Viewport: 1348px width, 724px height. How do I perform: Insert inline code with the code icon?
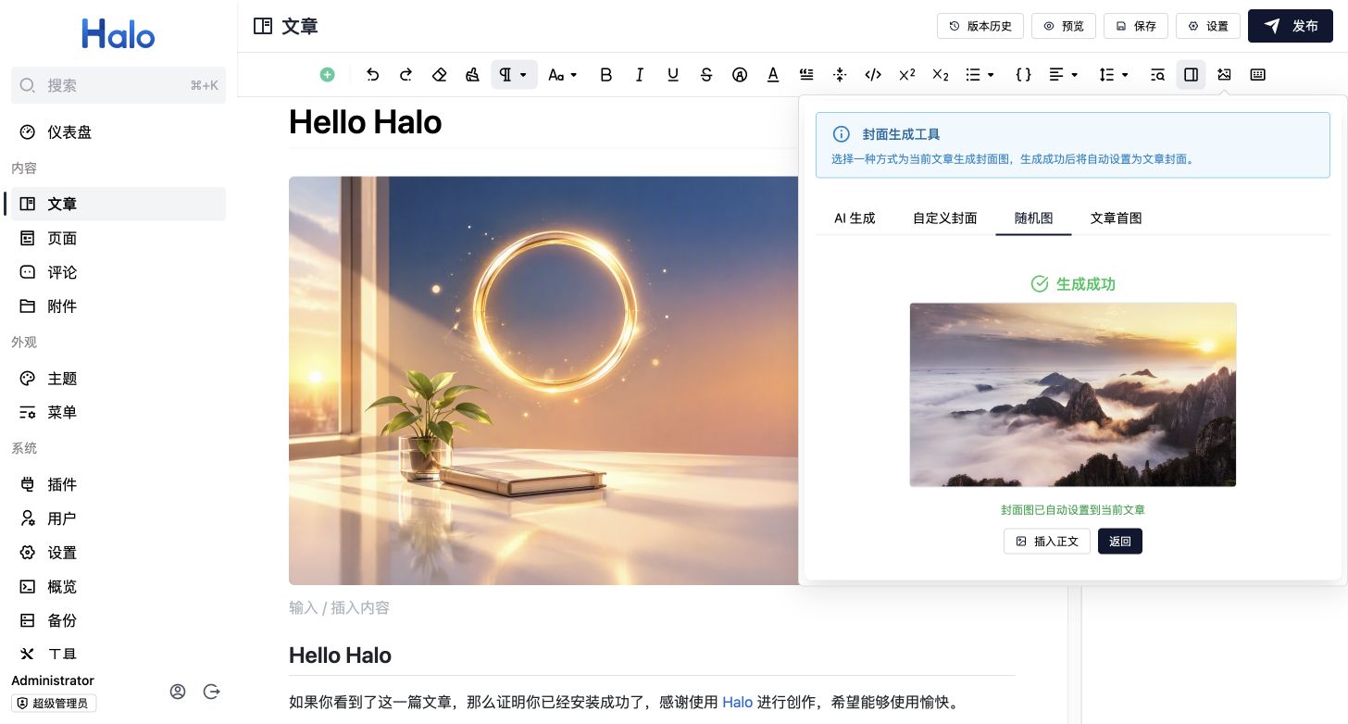(873, 75)
